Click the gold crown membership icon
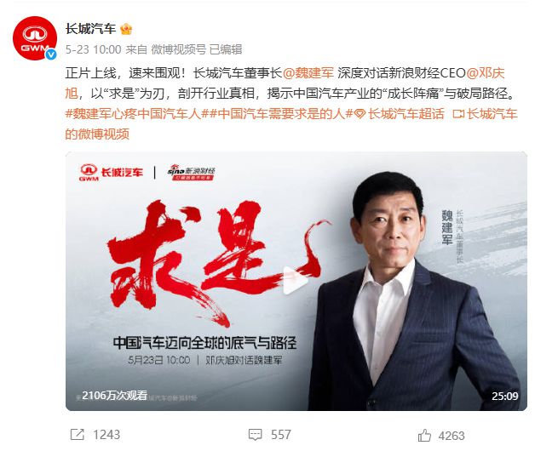Viewport: 535px width, 451px height. click(126, 29)
